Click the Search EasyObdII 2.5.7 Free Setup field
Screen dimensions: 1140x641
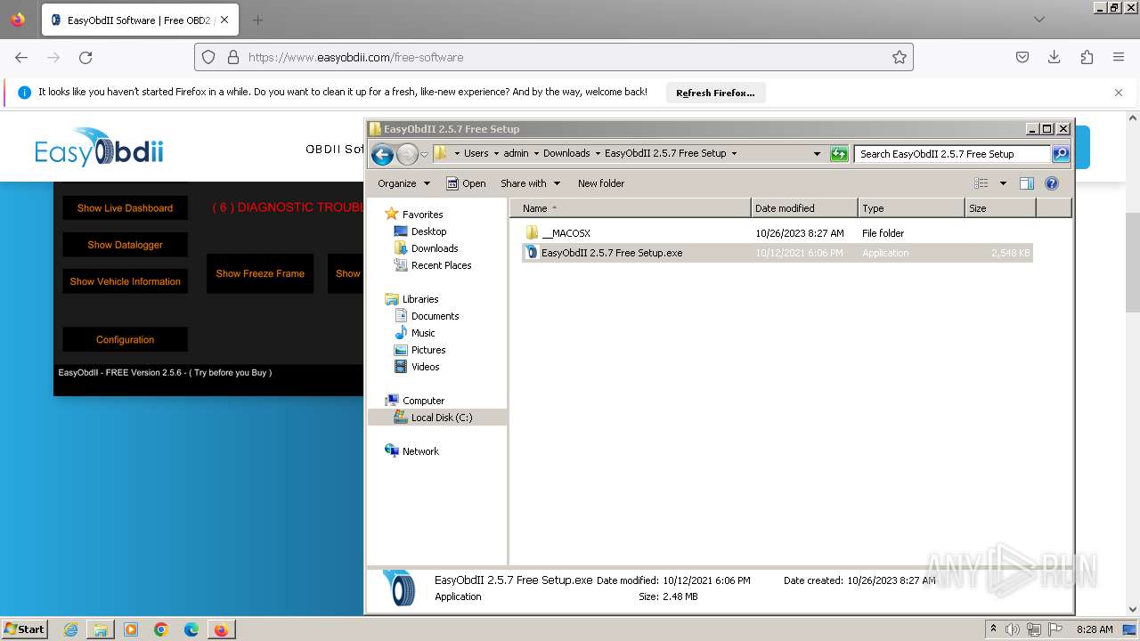[x=952, y=154]
